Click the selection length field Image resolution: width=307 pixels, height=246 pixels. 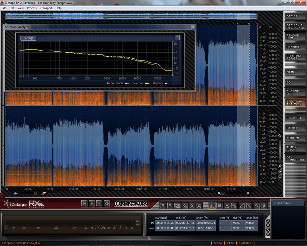[x=206, y=223]
